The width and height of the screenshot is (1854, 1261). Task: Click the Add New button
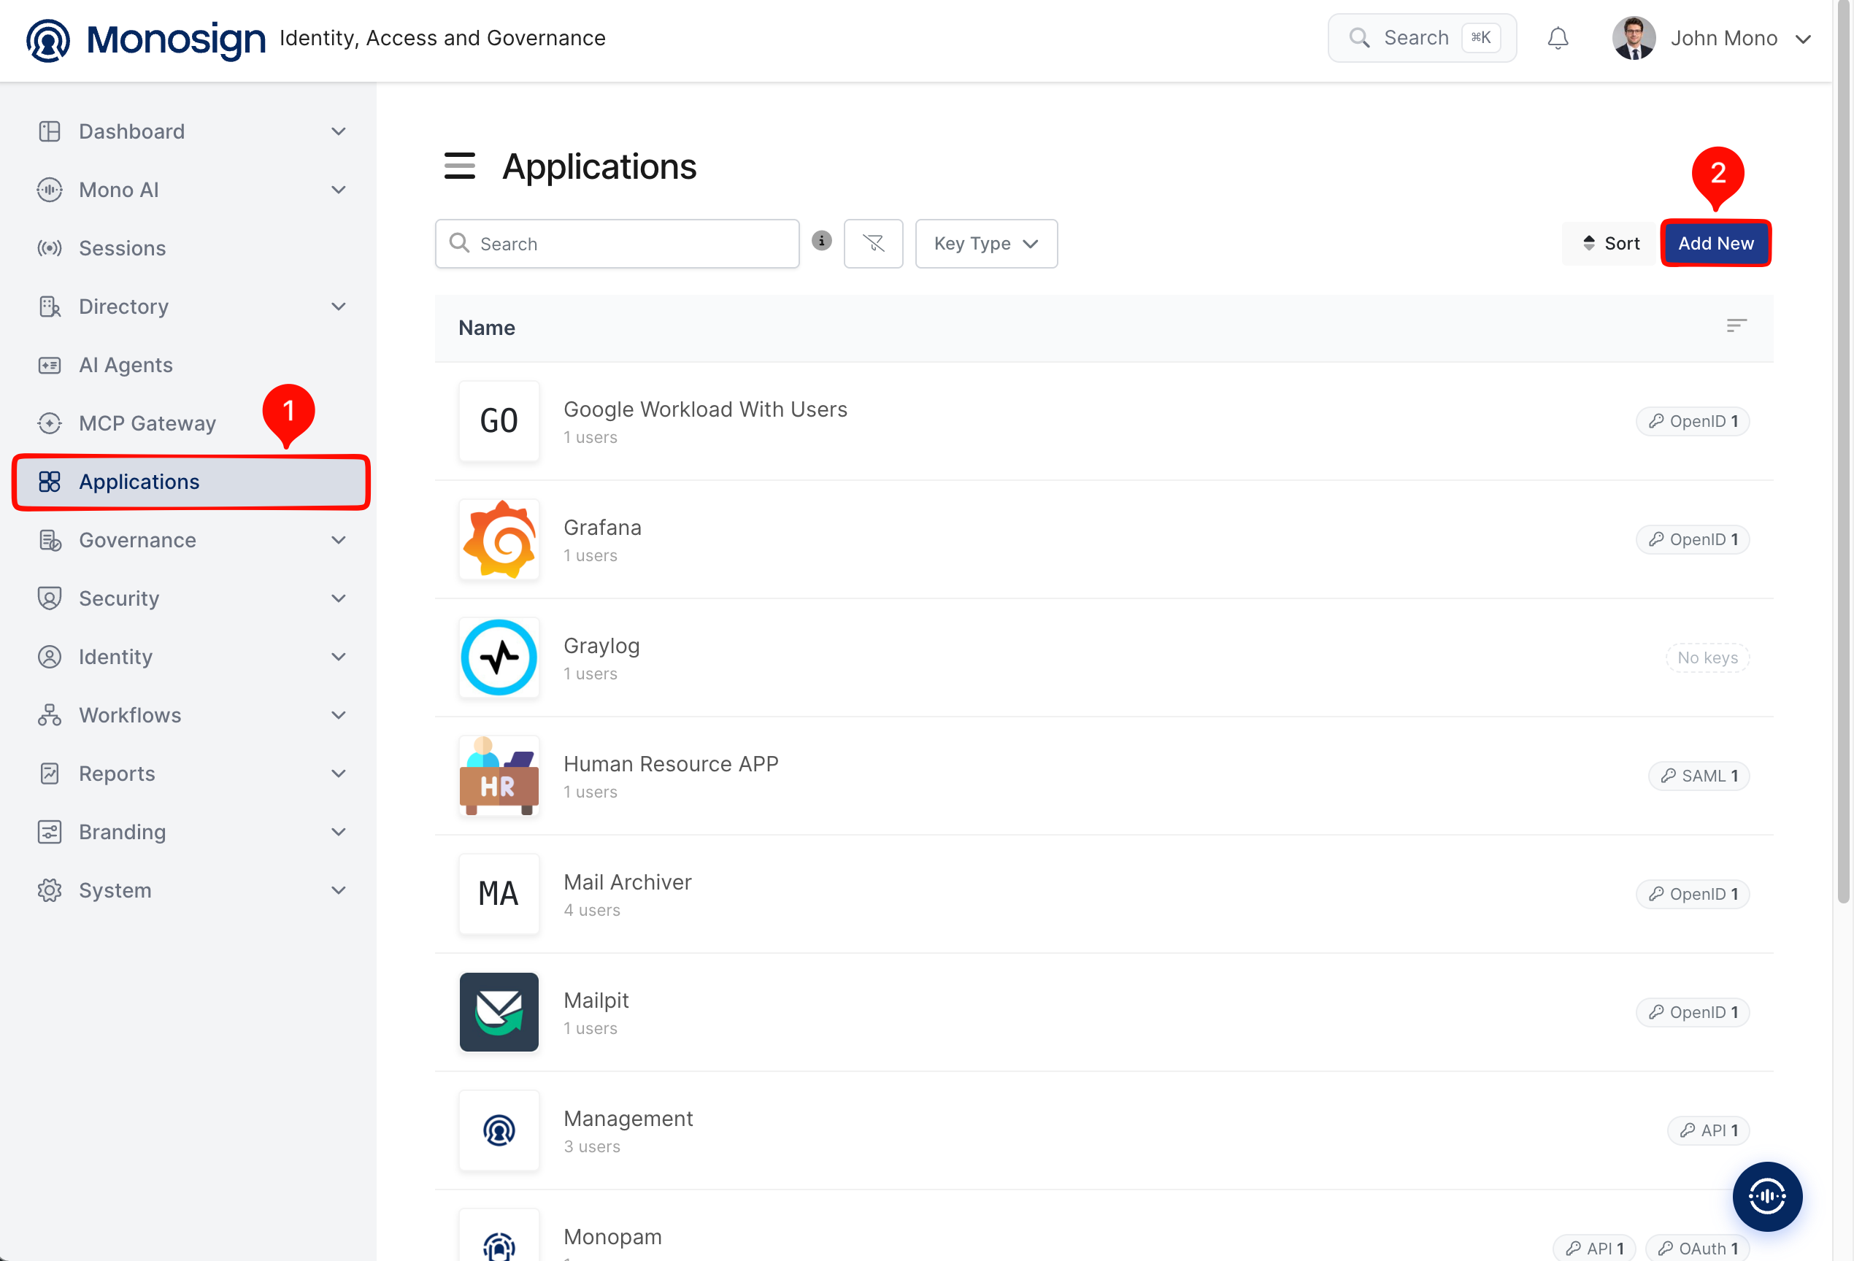point(1715,243)
